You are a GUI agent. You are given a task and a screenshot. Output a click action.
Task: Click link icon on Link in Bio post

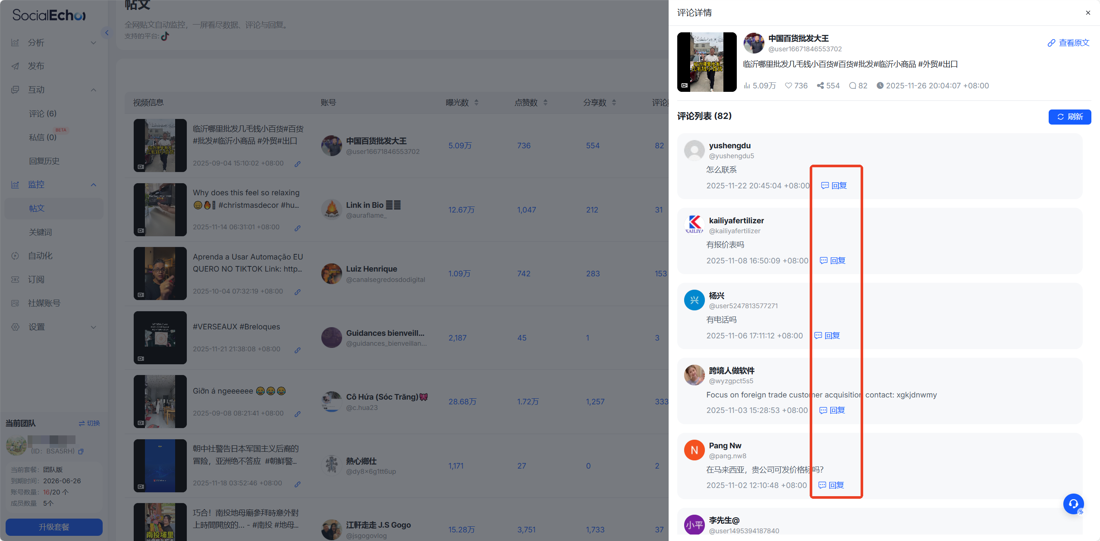click(x=297, y=228)
